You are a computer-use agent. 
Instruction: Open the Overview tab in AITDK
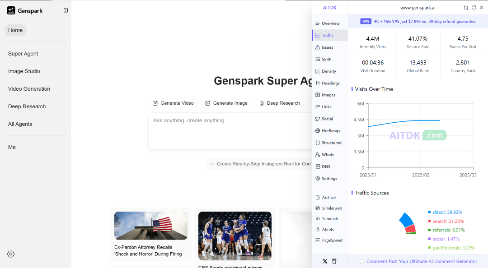(329, 23)
